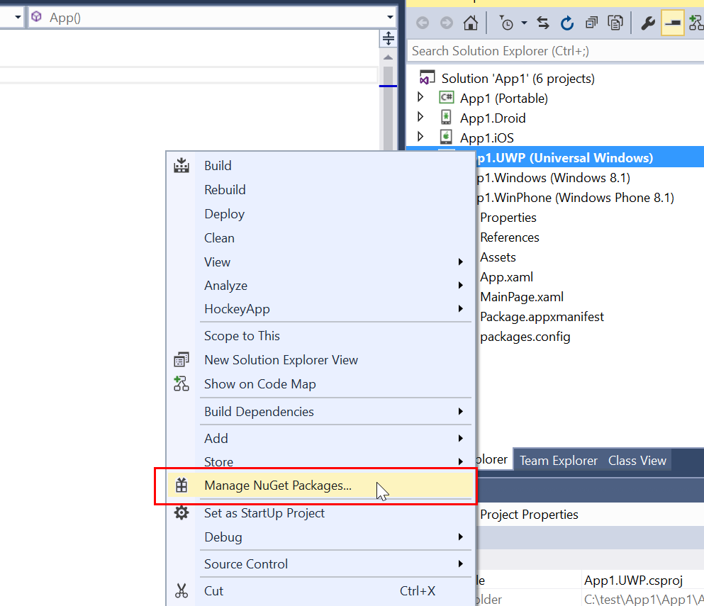Choose Deploy from the context menu
Image resolution: width=704 pixels, height=606 pixels.
320,213
